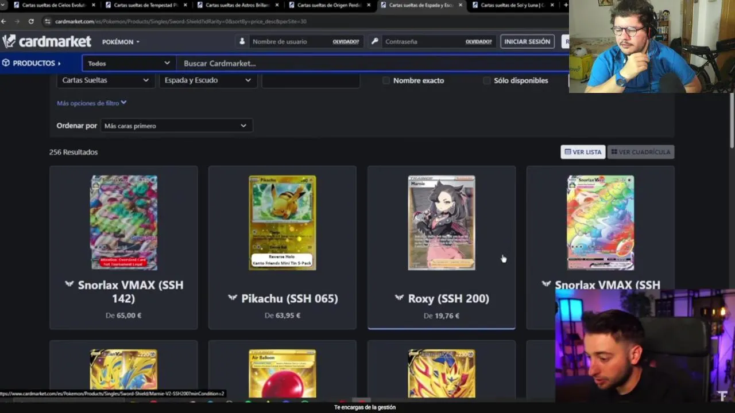Click the gold Zacian V card thumbnail
The image size is (735, 413).
[x=123, y=373]
